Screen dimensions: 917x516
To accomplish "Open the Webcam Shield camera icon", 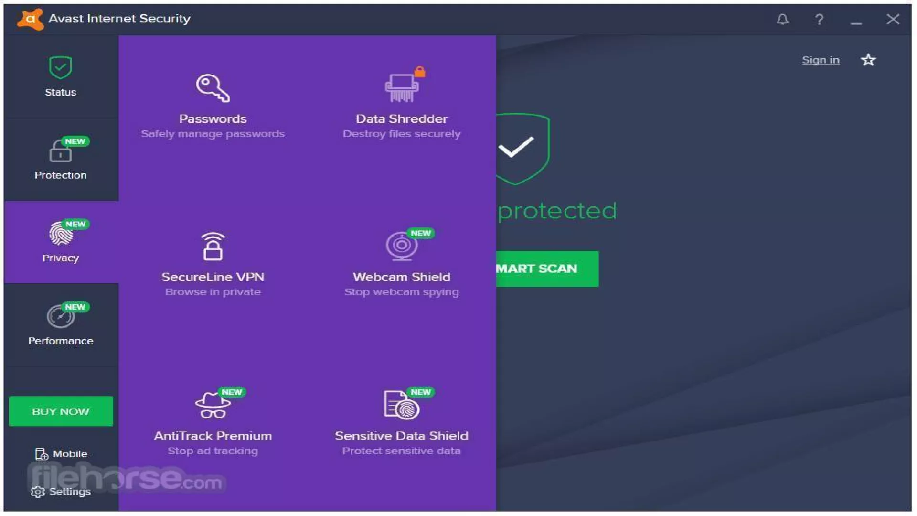I will (x=402, y=246).
